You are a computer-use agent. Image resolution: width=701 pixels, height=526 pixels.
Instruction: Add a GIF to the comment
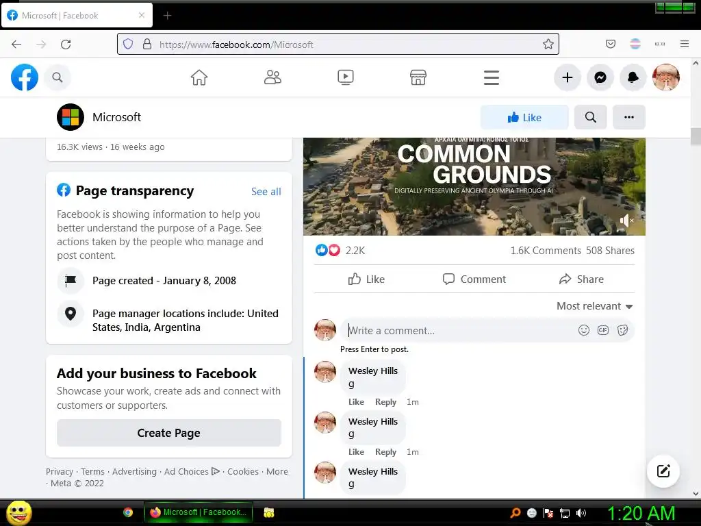click(603, 330)
